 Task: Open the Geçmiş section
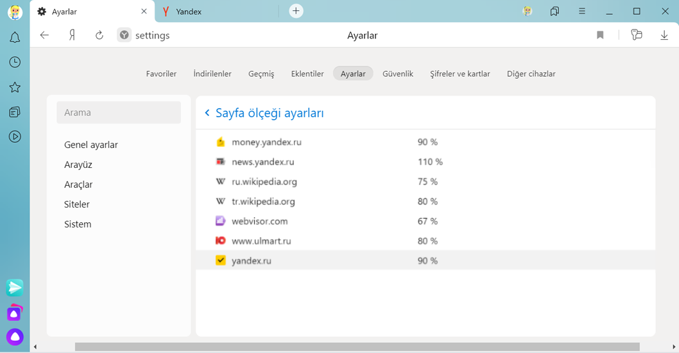261,74
